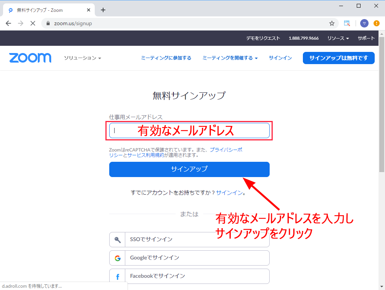
Task: Expand the ソリューション dropdown menu
Action: 82,58
